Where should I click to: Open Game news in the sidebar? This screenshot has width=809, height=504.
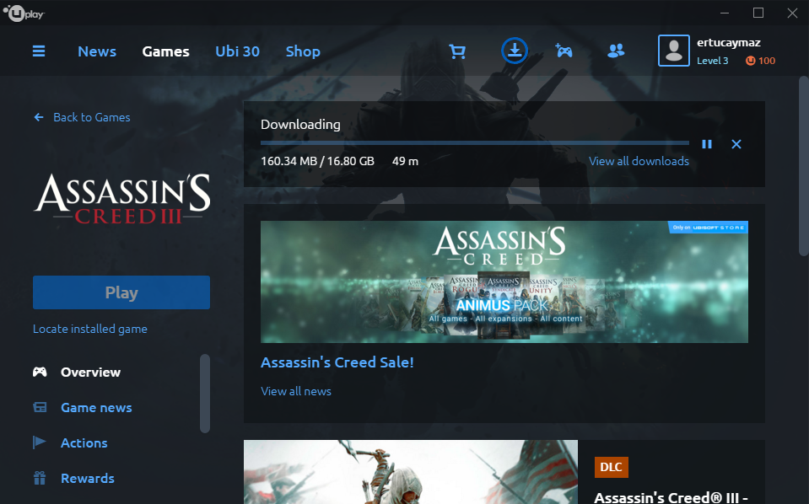[x=96, y=408]
